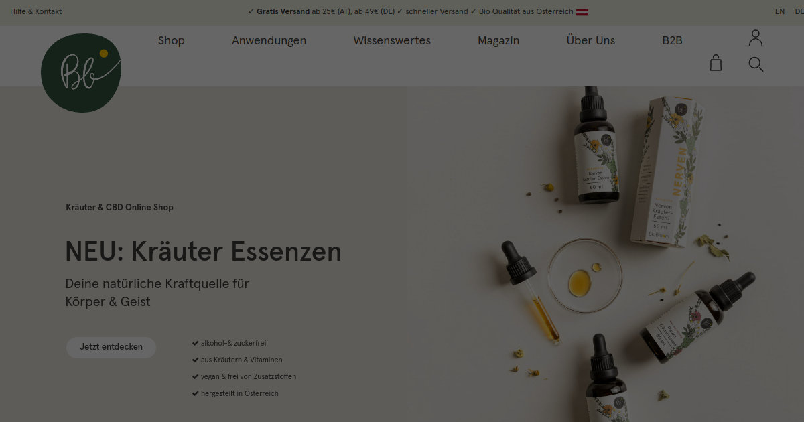
Task: Open the Anwendungen menu
Action: (269, 40)
